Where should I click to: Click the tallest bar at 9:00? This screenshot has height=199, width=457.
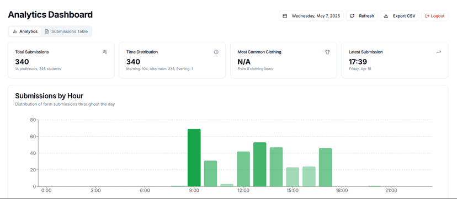(194, 158)
